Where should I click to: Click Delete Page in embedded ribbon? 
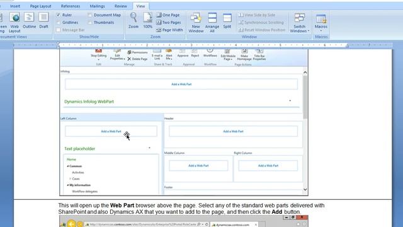click(x=137, y=59)
